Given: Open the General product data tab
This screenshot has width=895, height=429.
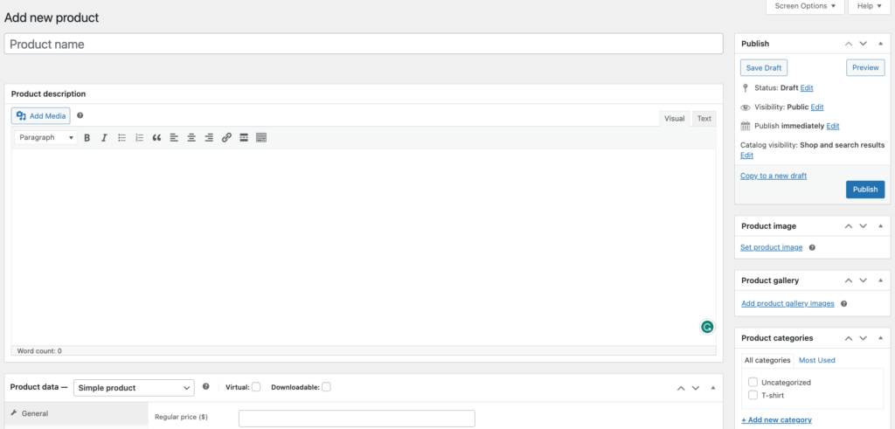Looking at the screenshot, I should [x=77, y=413].
